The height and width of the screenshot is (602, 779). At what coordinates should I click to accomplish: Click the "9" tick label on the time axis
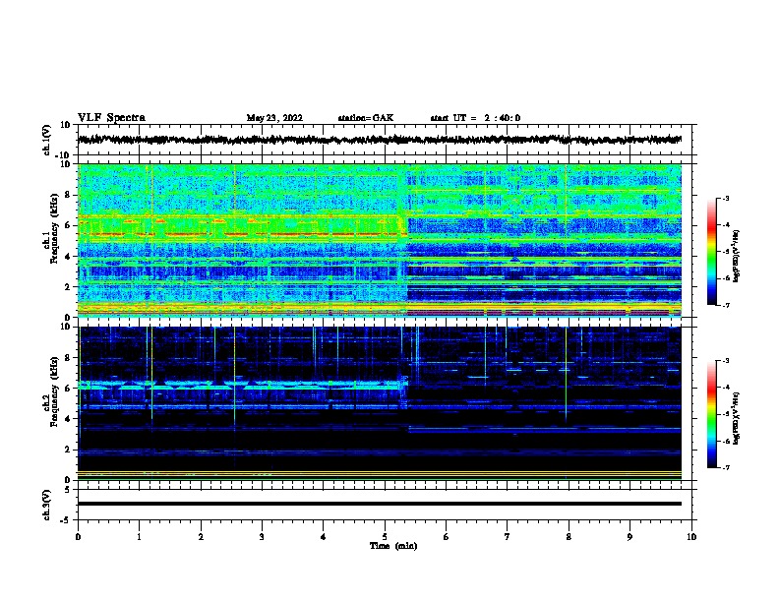pos(629,537)
